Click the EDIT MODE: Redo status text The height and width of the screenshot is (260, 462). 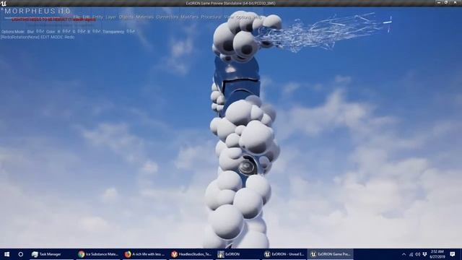click(x=57, y=37)
